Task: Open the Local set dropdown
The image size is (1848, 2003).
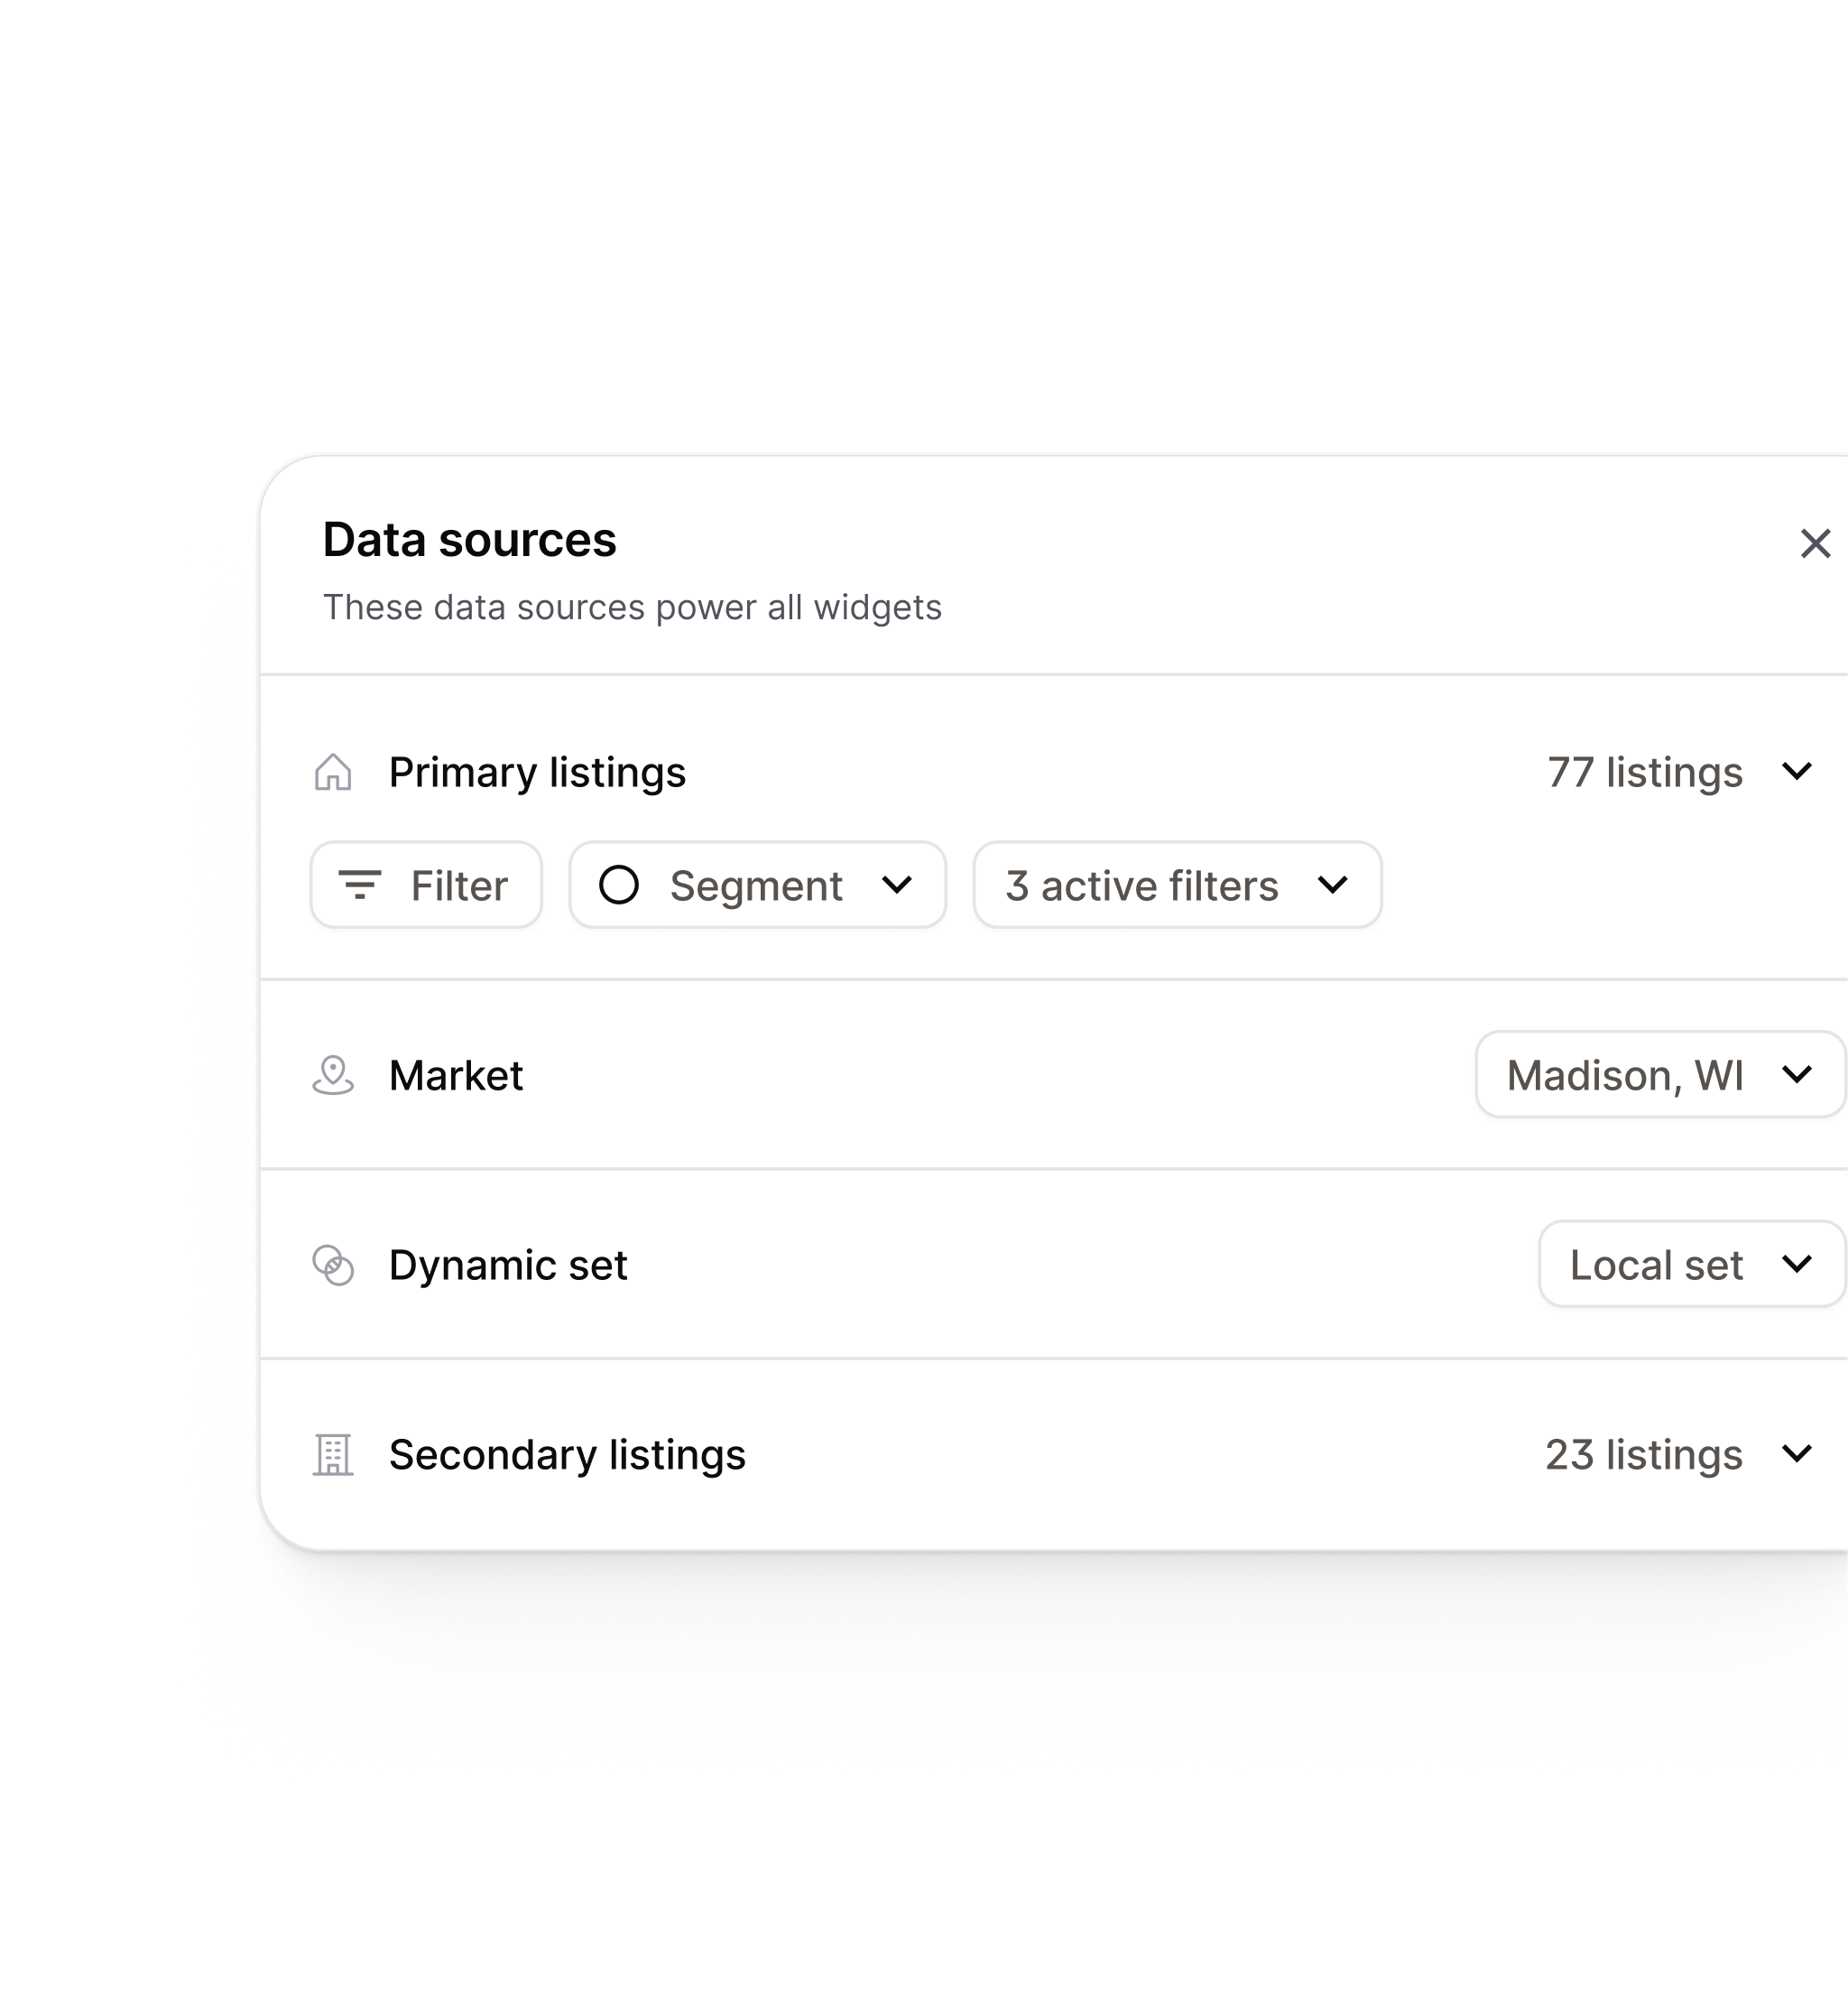Action: [x=1690, y=1266]
